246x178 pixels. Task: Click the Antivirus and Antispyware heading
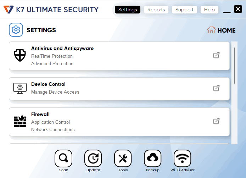click(62, 48)
